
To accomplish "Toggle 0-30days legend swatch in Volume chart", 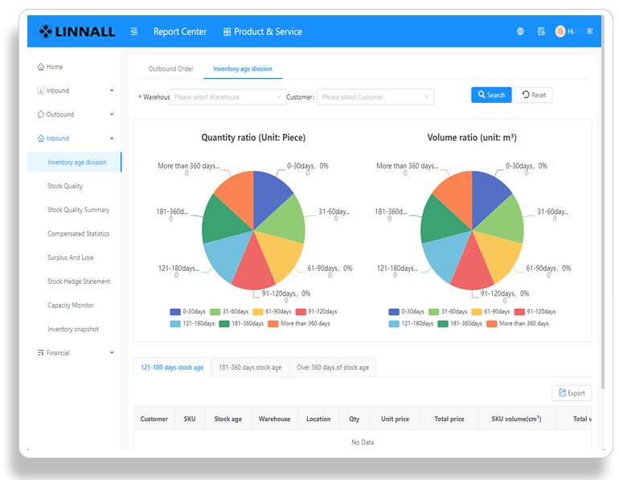I will (394, 312).
